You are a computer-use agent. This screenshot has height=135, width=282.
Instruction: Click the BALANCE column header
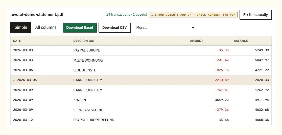(241, 41)
